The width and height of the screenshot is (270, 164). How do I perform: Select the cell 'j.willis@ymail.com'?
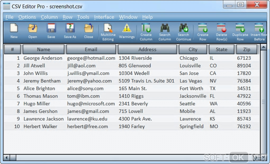[88, 73]
